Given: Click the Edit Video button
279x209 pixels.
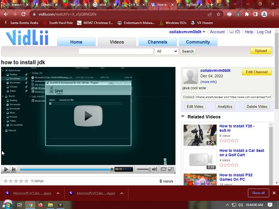Looking at the screenshot, I should coord(195,106).
